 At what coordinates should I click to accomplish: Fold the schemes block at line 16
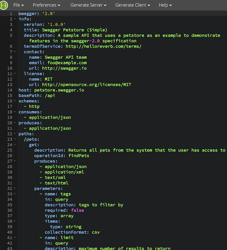(x=15, y=101)
